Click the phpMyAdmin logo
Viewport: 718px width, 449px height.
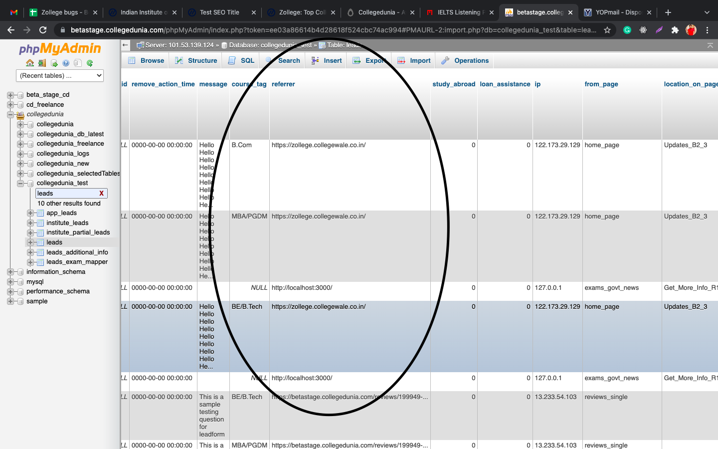[60, 48]
